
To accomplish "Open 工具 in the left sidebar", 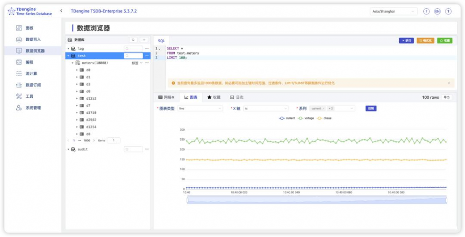I will 29,96.
